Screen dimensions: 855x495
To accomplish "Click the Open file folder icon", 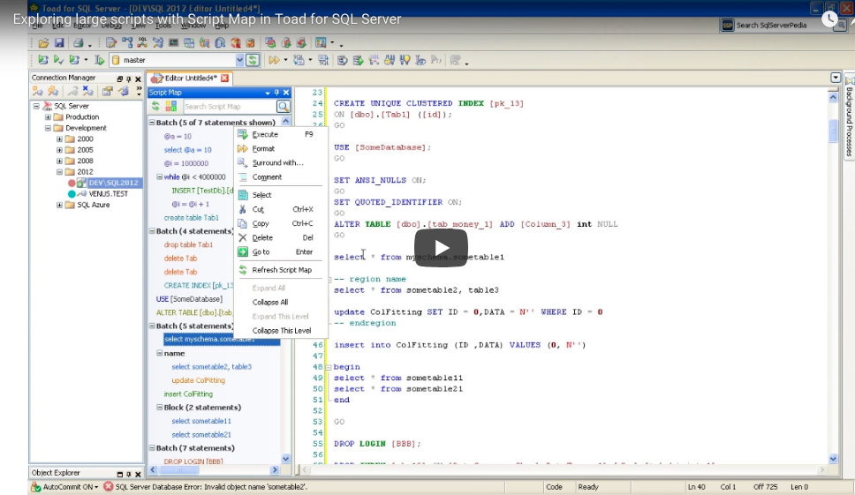I will 43,42.
